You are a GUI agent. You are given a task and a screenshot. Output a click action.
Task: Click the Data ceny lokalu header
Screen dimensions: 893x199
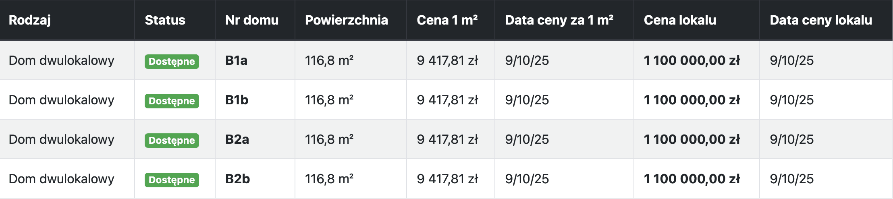[x=820, y=20]
